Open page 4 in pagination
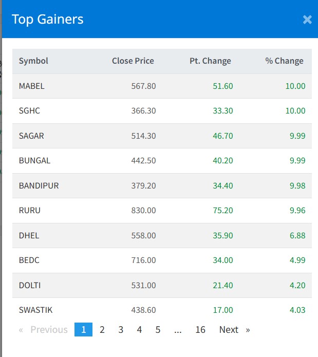This screenshot has width=318, height=357. (x=139, y=330)
